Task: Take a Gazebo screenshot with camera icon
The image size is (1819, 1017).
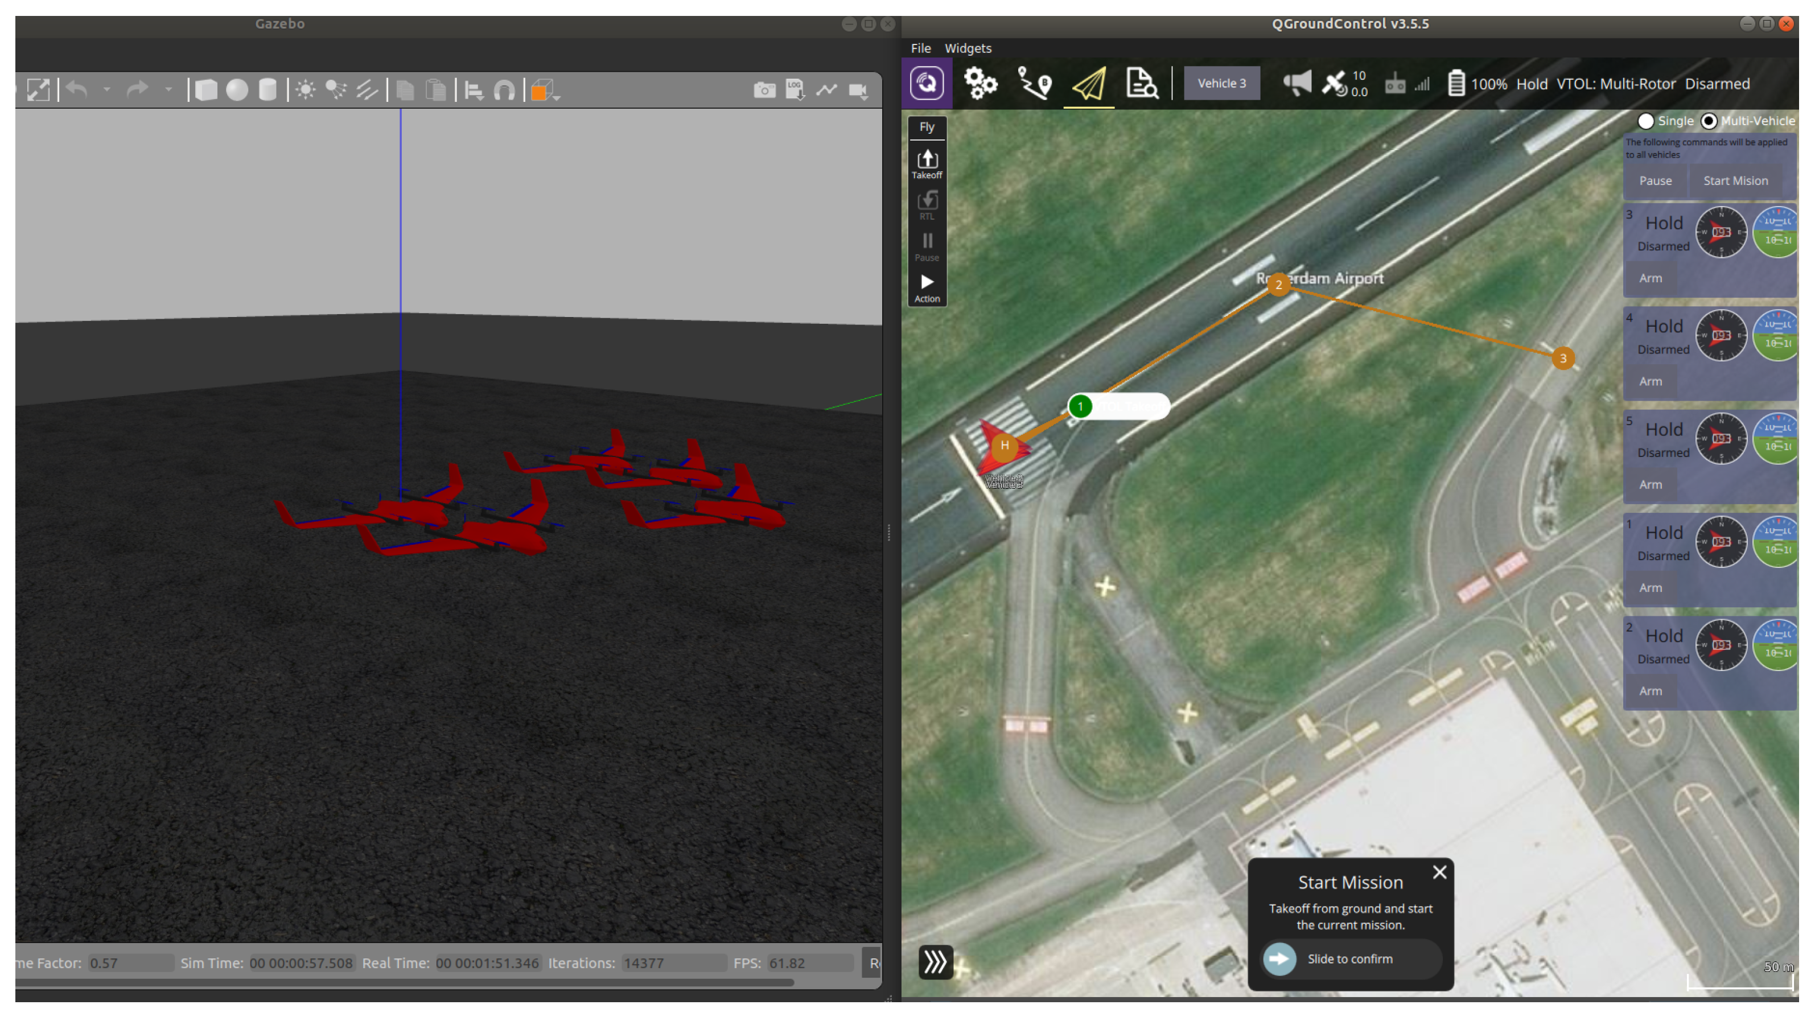Action: click(764, 90)
